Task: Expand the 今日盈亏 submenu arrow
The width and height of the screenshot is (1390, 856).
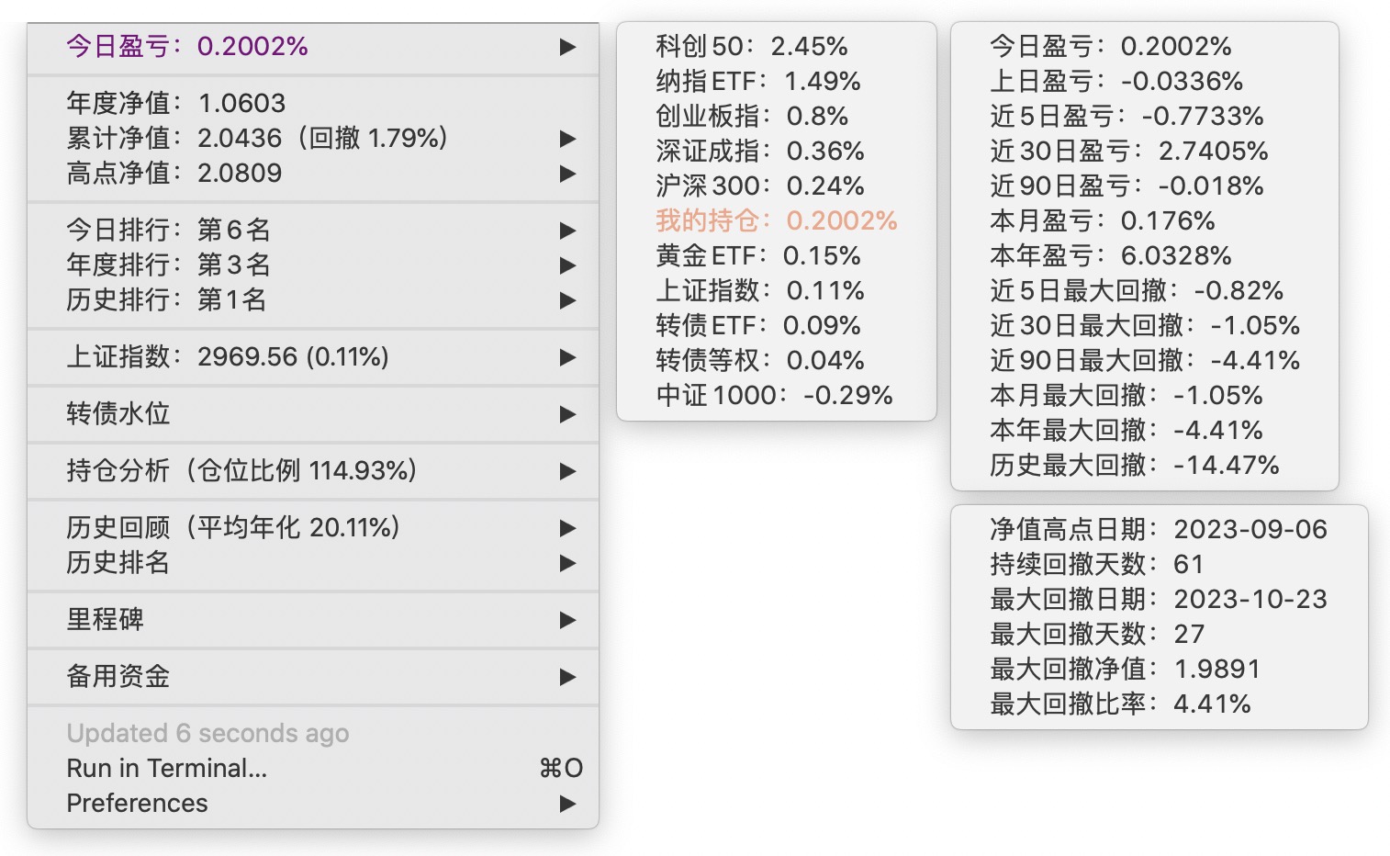Action: (567, 47)
